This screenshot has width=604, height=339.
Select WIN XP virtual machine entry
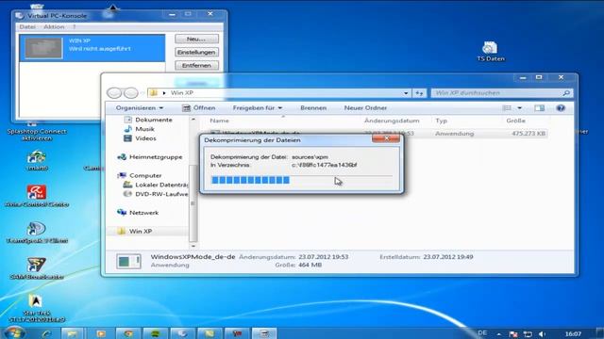pos(92,48)
